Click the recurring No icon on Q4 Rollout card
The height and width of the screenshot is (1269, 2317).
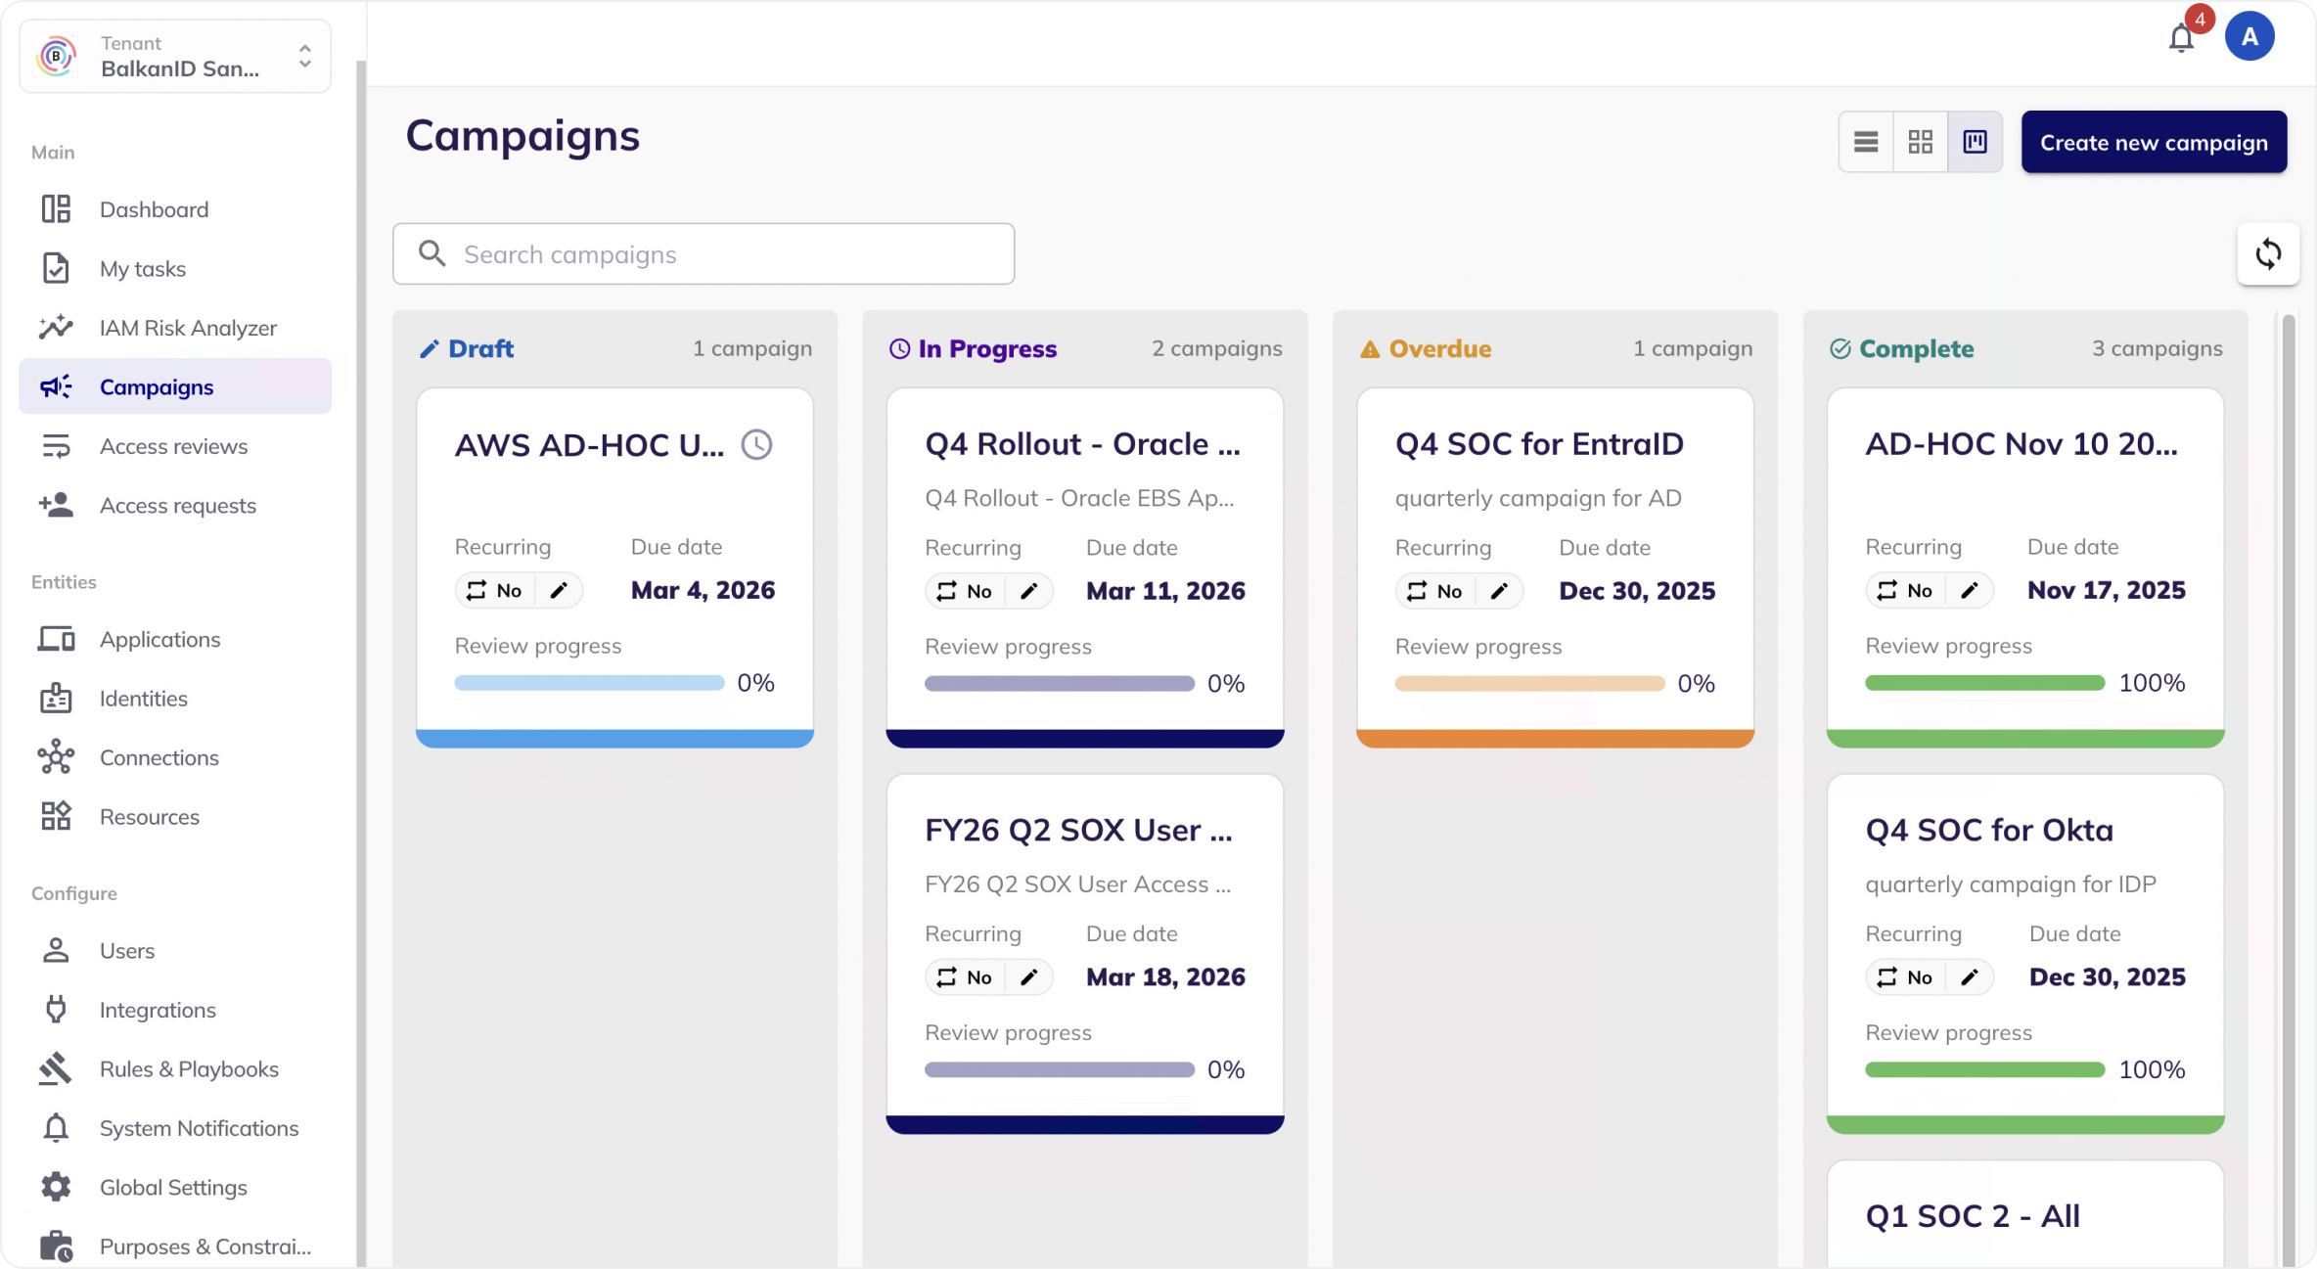(x=946, y=592)
